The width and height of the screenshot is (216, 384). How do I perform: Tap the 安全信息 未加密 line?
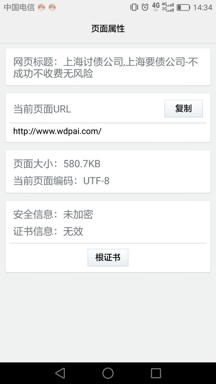click(x=53, y=214)
